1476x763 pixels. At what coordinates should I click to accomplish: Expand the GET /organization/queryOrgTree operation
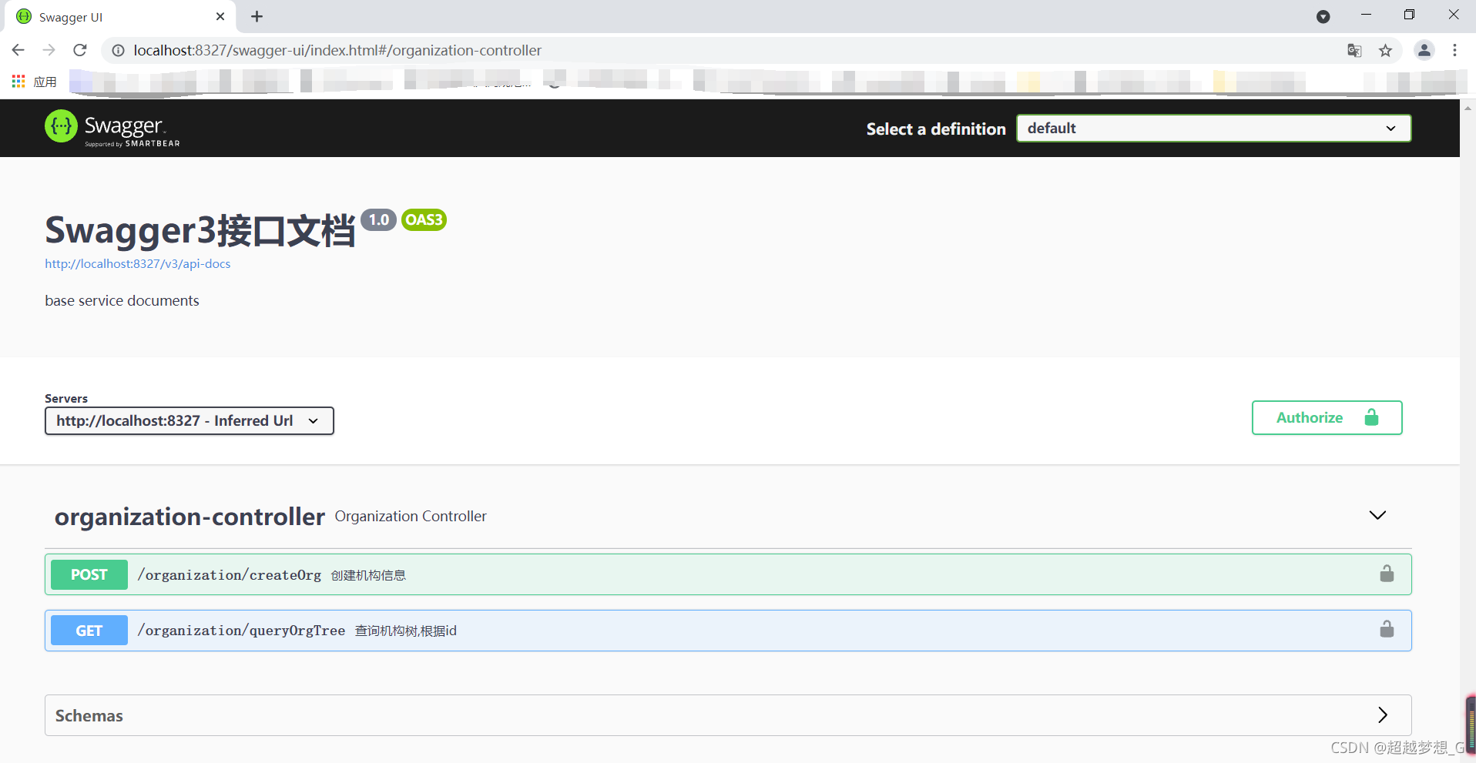[x=728, y=631]
